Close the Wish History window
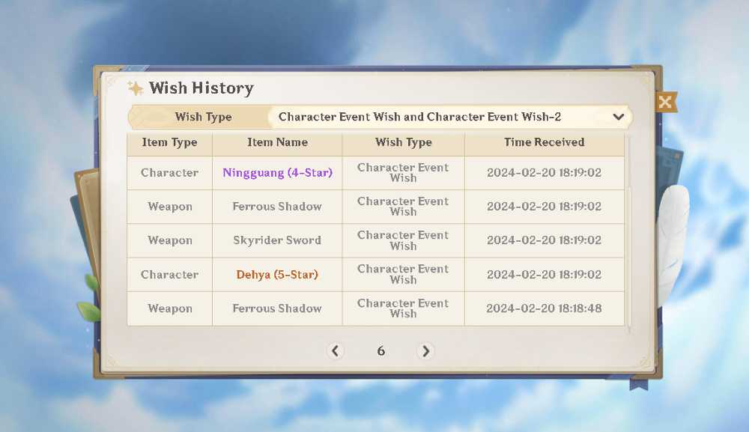Image resolution: width=749 pixels, height=432 pixels. click(x=665, y=102)
